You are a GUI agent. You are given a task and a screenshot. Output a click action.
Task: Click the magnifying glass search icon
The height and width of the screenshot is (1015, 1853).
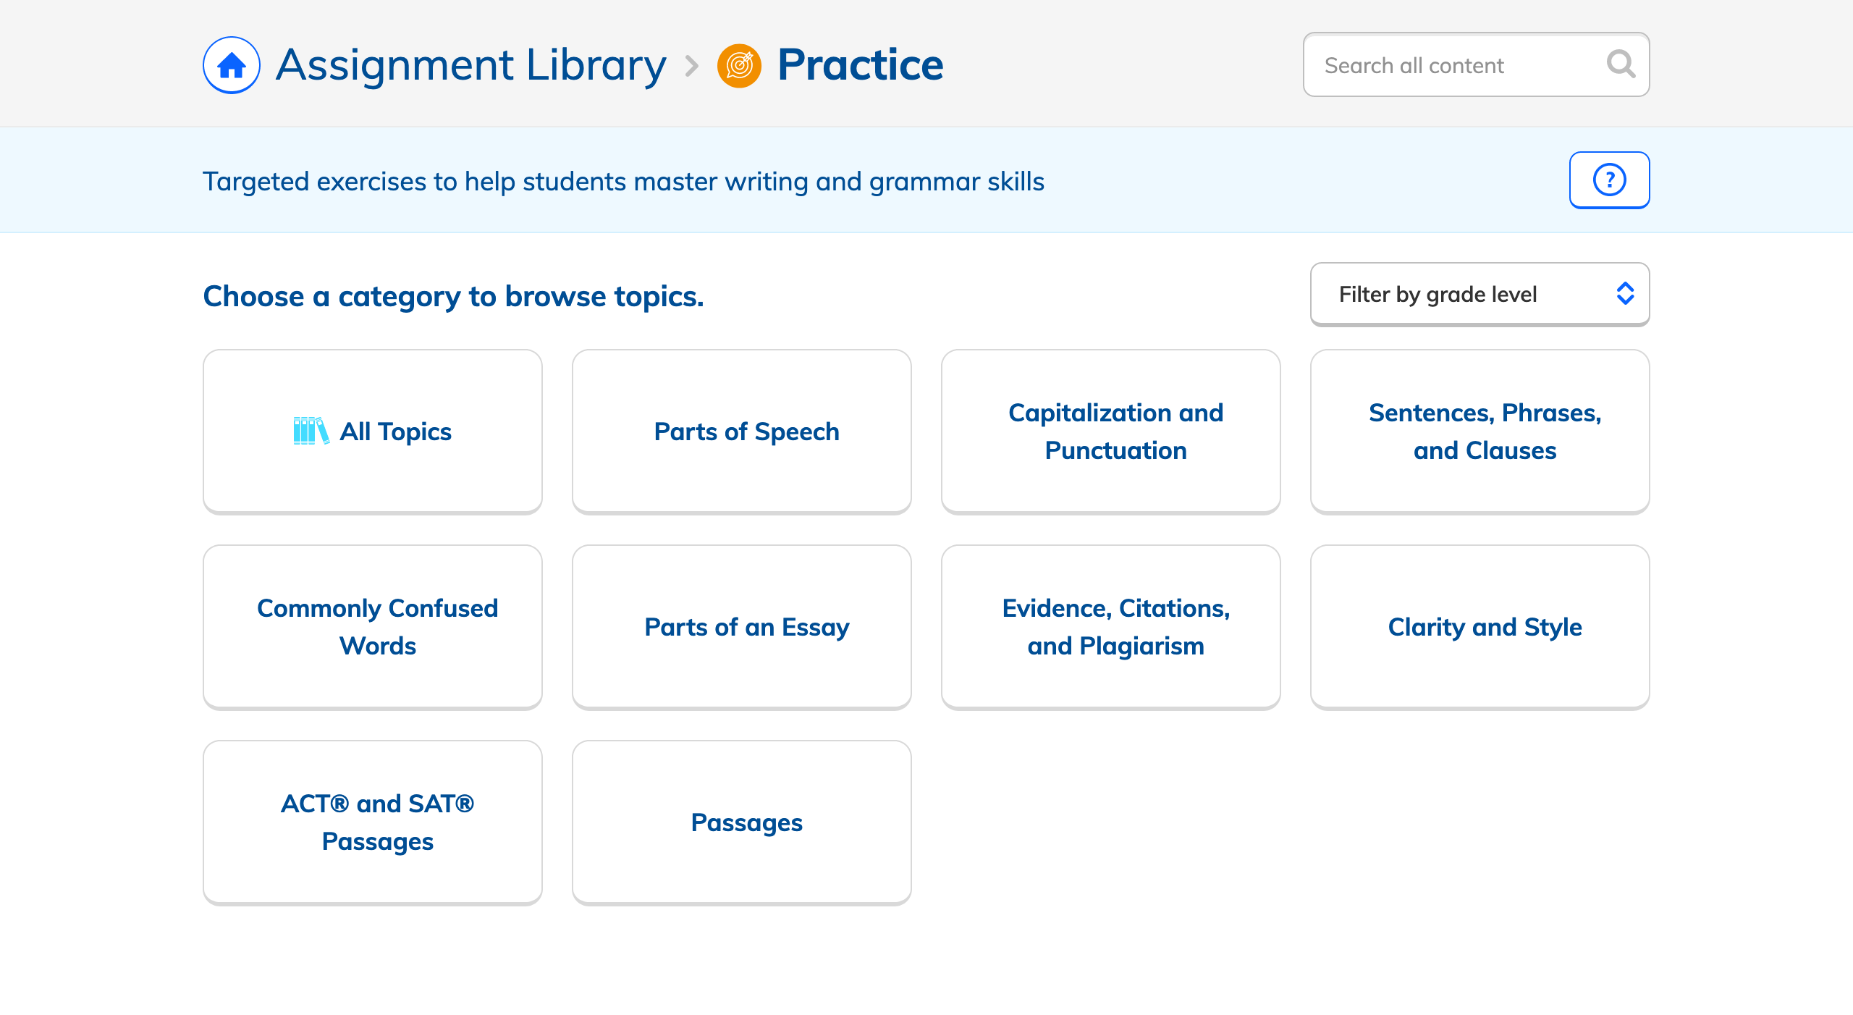1621,64
